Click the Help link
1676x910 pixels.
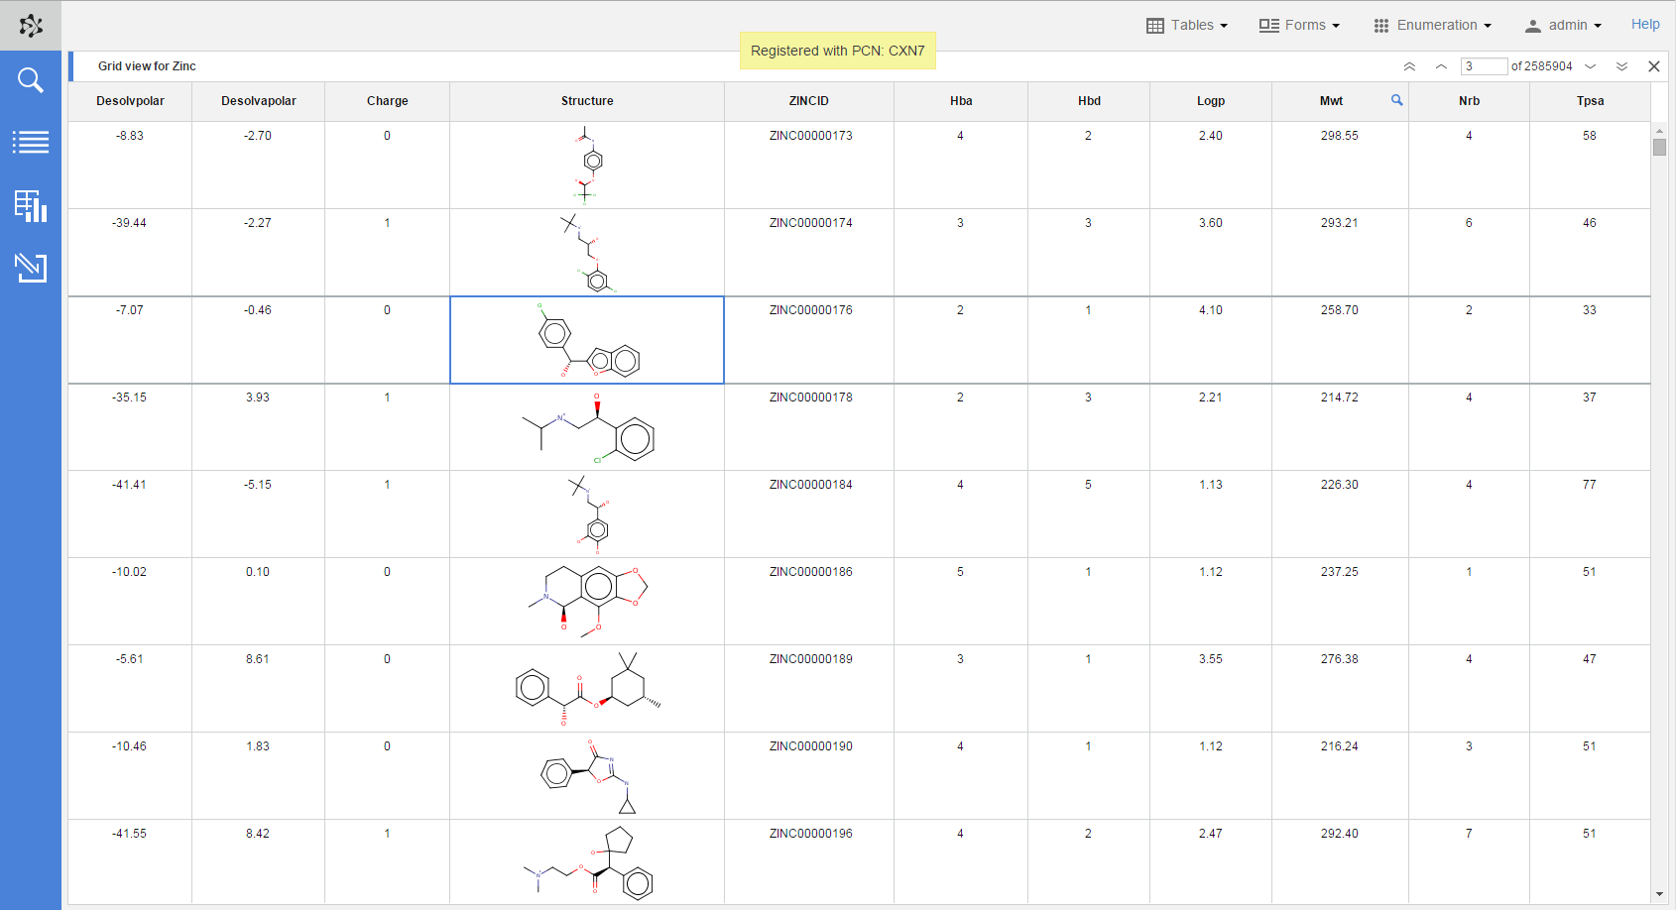[x=1644, y=25]
